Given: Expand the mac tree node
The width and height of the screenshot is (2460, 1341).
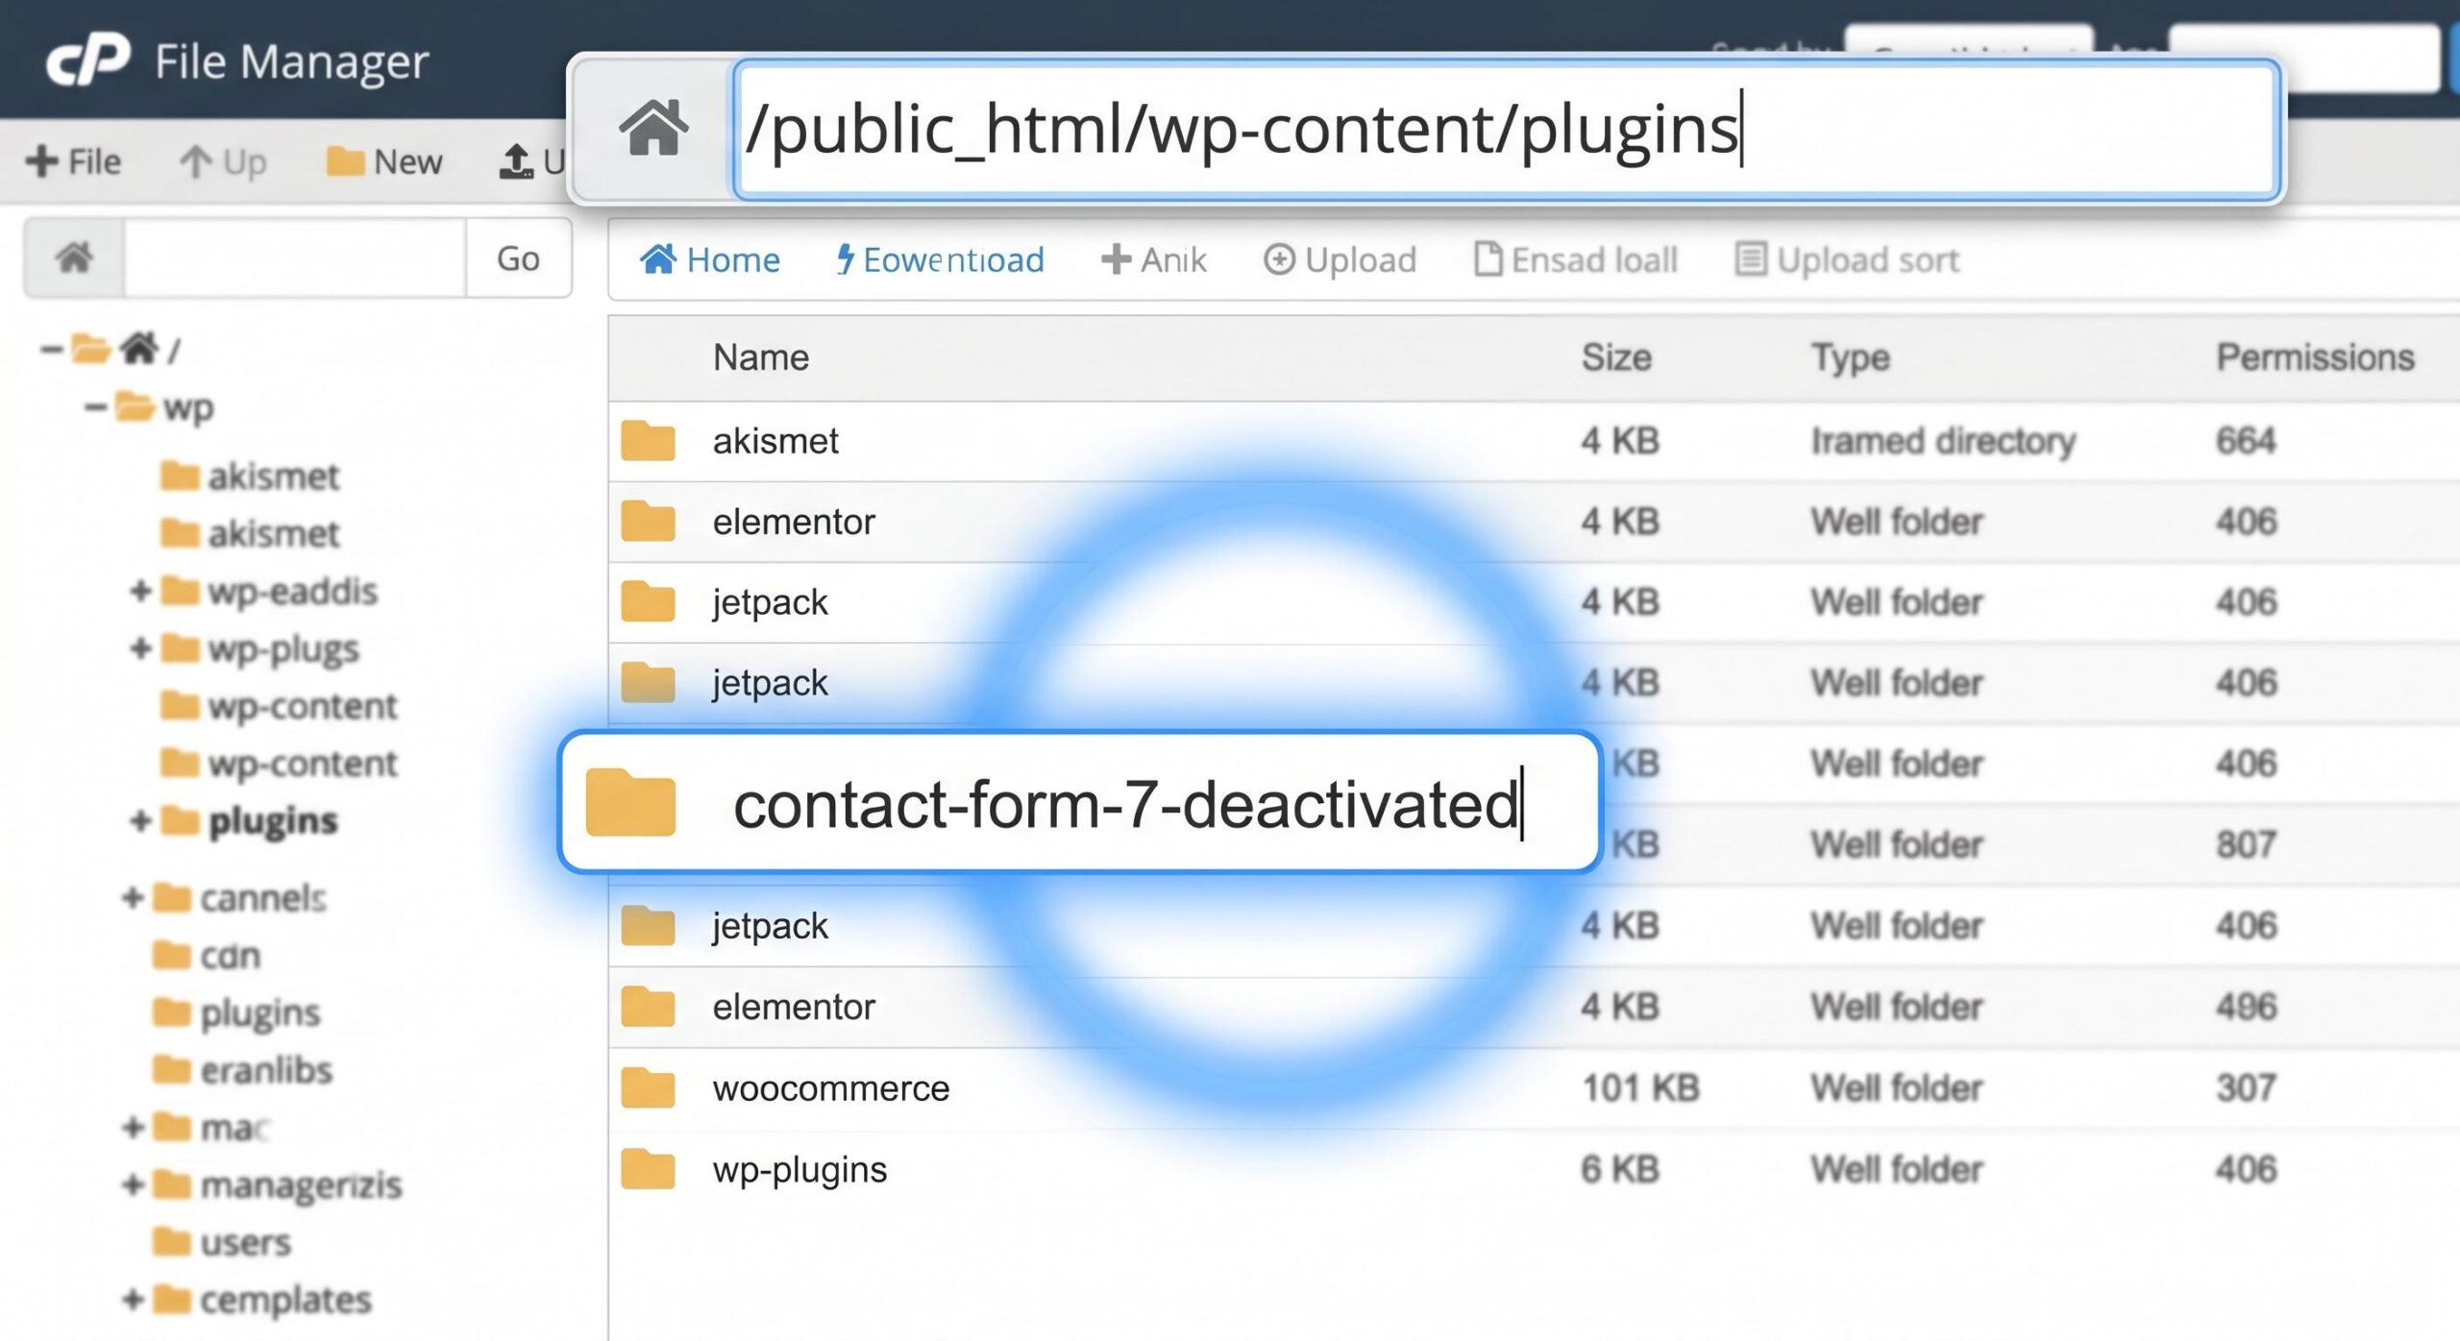Looking at the screenshot, I should pos(133,1126).
